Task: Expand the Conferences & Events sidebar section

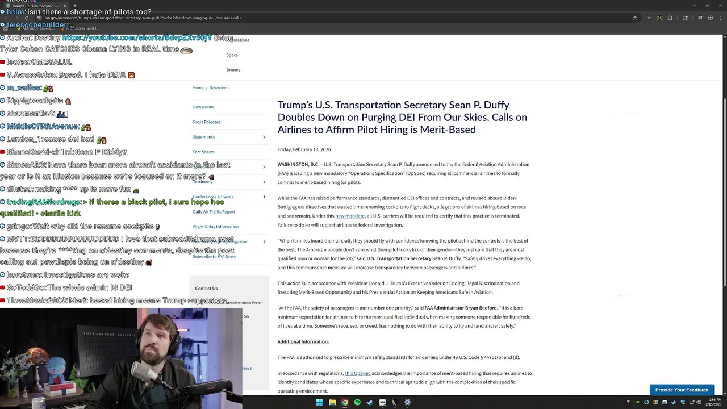Action: tap(264, 197)
